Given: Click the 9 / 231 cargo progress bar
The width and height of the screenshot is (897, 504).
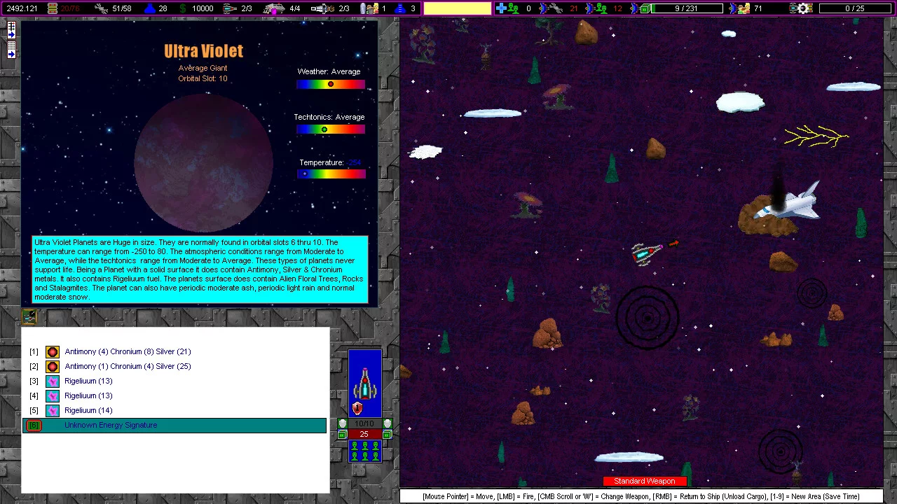Looking at the screenshot, I should click(x=687, y=8).
